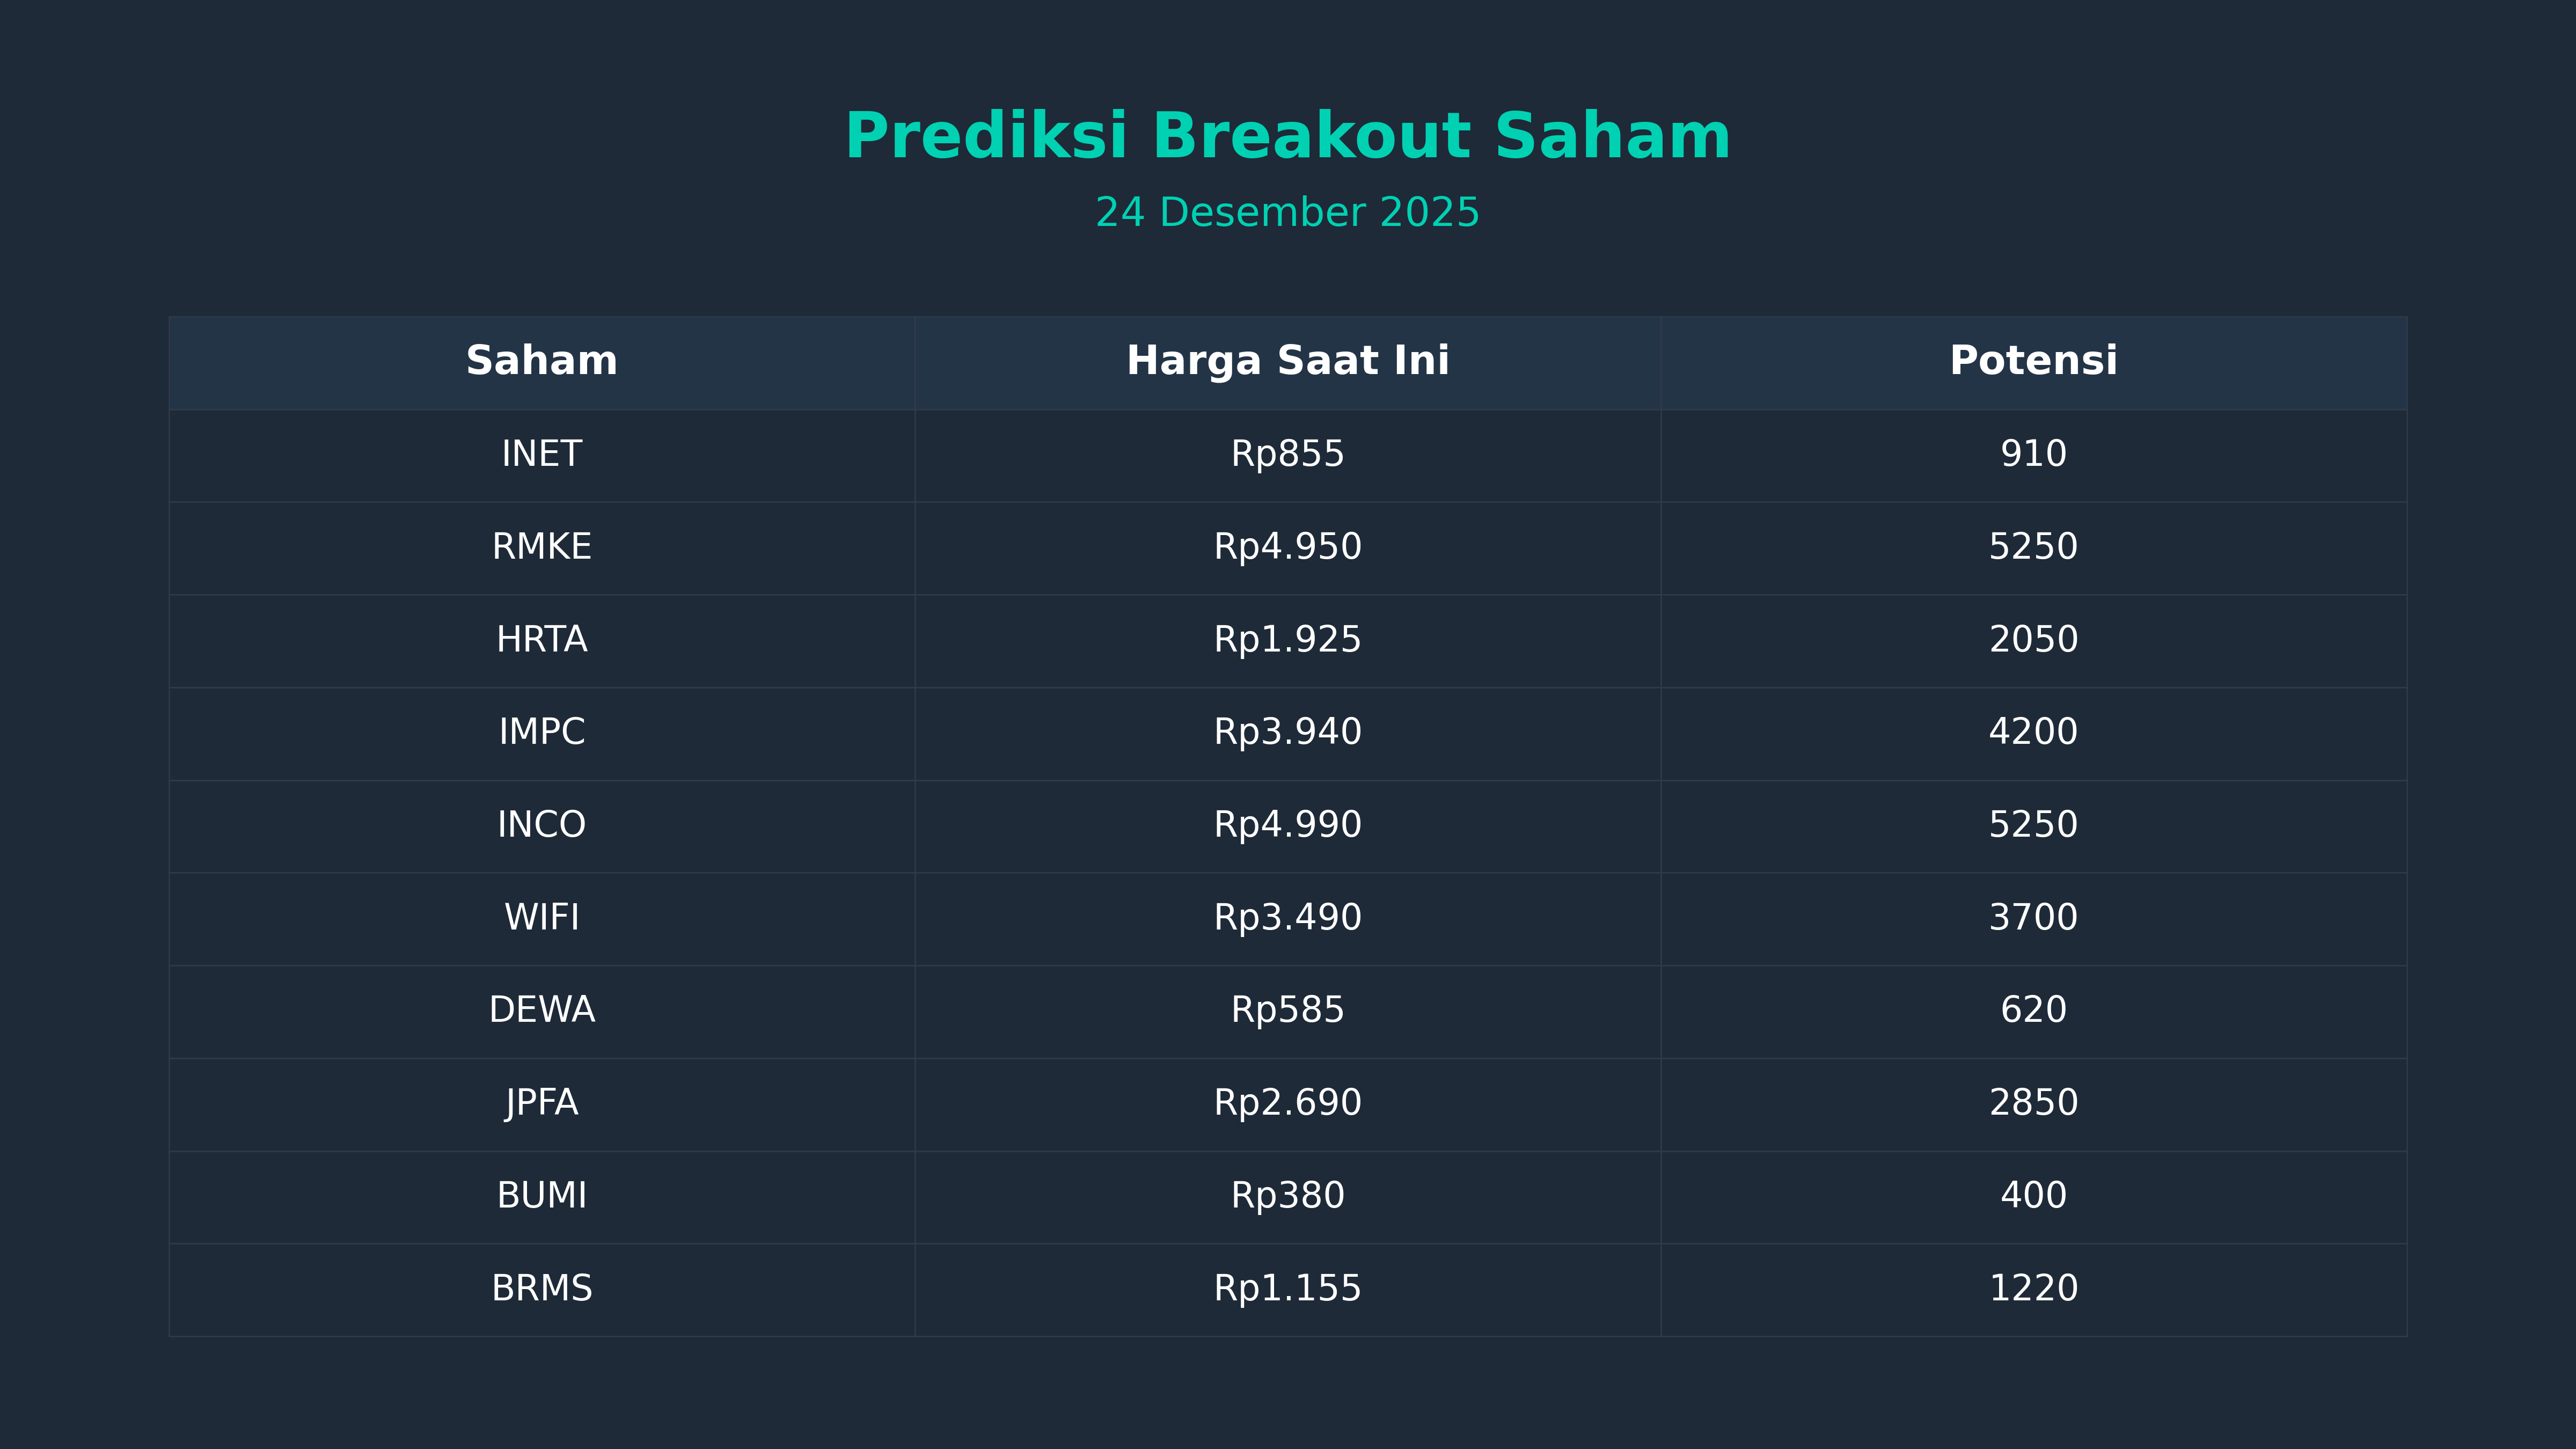Click the RMKE stock ticker cell

click(541, 547)
